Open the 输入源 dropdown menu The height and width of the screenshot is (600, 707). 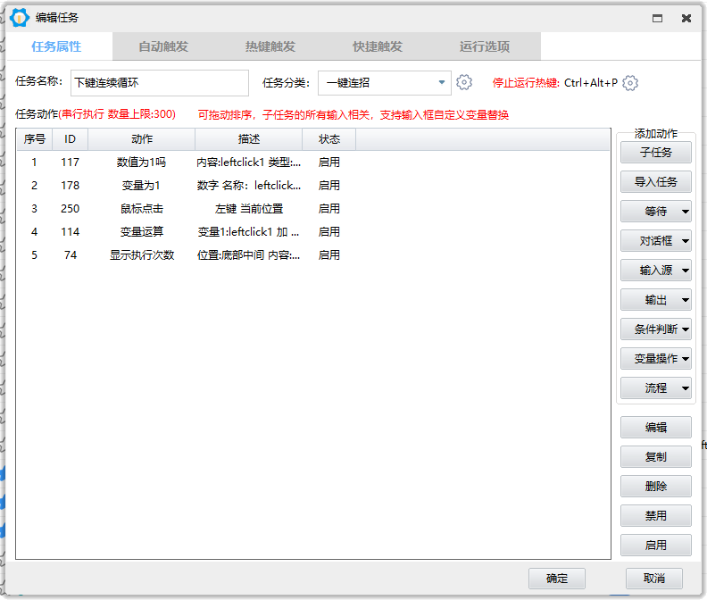pos(685,271)
